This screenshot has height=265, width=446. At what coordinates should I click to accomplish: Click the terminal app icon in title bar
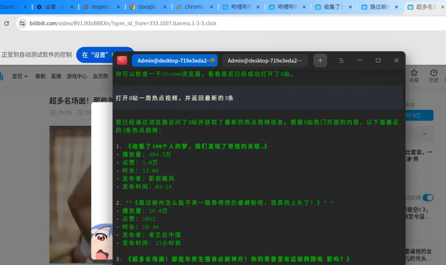tap(122, 60)
